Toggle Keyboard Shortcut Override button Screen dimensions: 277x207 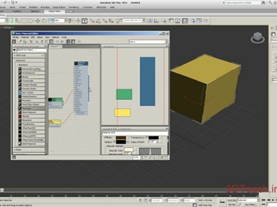(85, 21)
